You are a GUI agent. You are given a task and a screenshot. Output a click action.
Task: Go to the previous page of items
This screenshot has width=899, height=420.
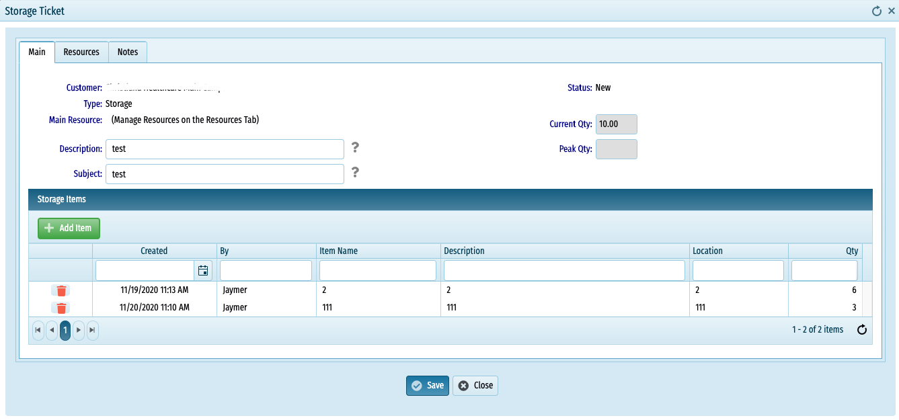[x=52, y=330]
